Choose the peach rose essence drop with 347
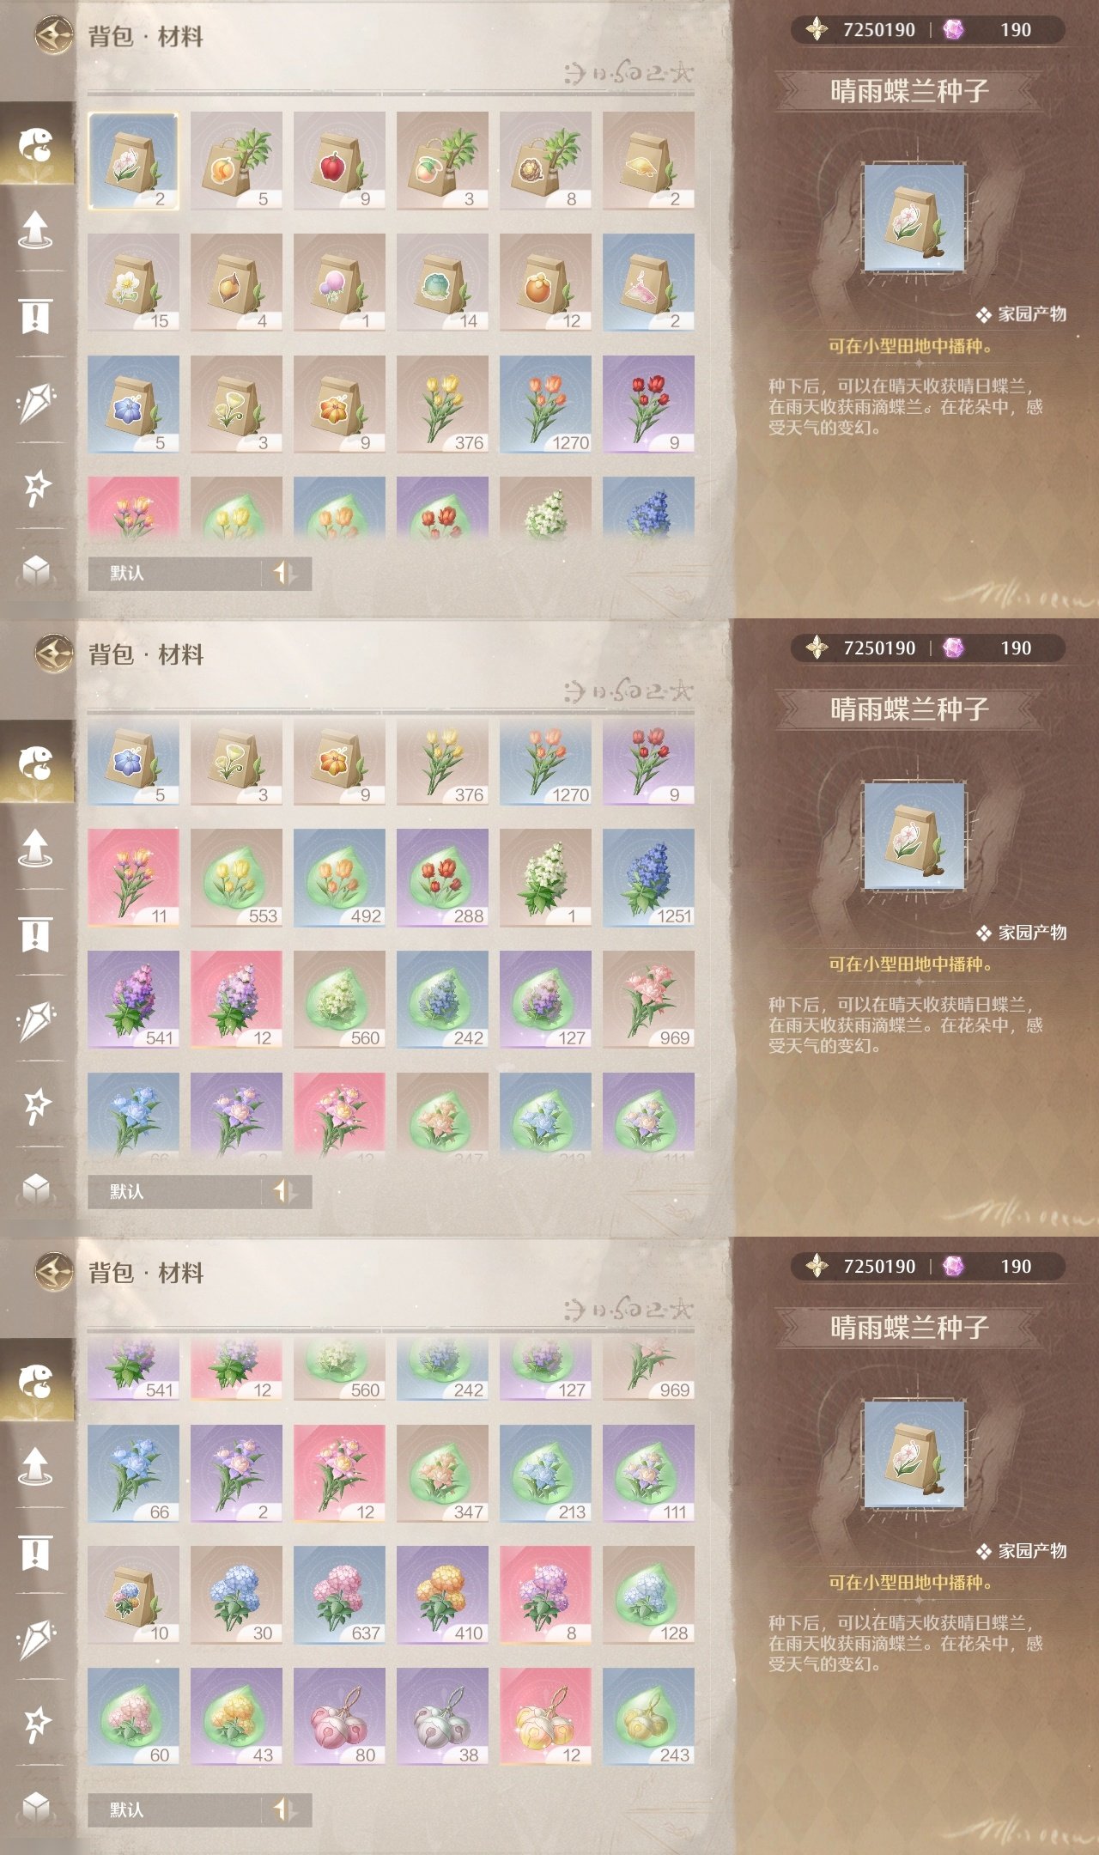This screenshot has width=1099, height=1855. (442, 1473)
